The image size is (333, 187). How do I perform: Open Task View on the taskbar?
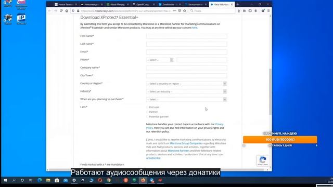pyautogui.click(x=31, y=180)
